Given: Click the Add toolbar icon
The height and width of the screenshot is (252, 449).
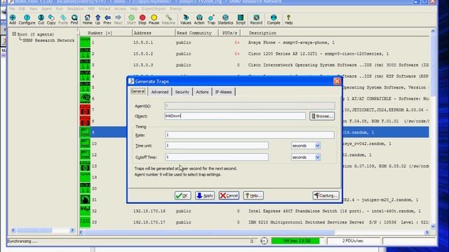Looking at the screenshot, I should click(x=13, y=20).
